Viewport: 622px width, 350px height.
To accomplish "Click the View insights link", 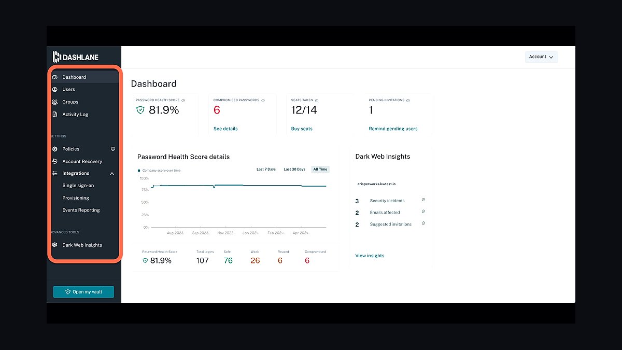I will coord(370,256).
